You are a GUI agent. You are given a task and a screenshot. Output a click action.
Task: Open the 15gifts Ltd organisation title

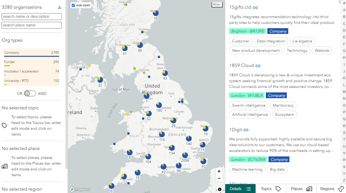(240, 7)
